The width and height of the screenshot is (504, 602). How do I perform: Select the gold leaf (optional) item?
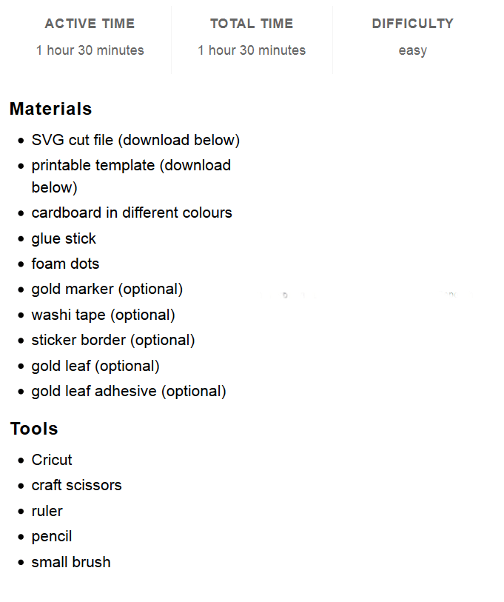[95, 366]
